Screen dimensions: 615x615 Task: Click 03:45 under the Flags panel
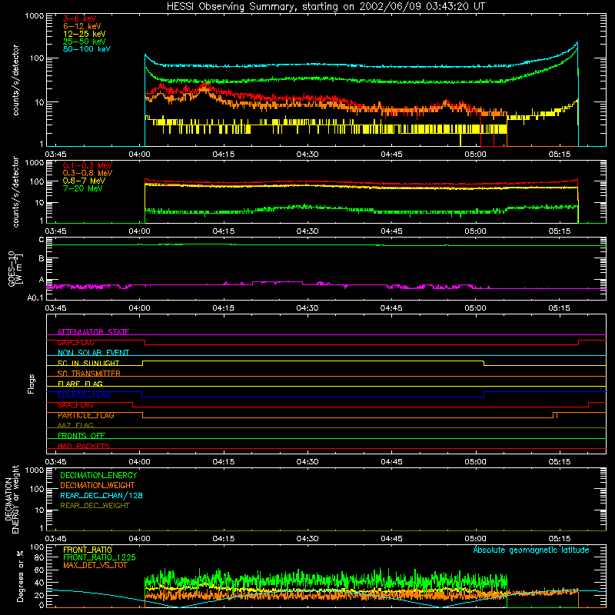point(55,462)
